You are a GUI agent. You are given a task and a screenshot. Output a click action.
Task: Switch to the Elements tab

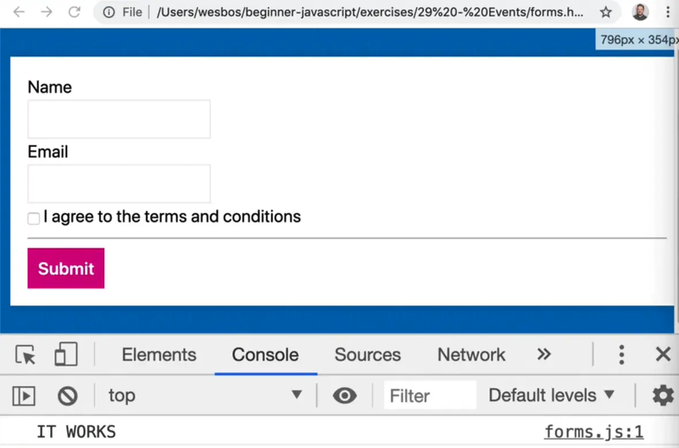[x=159, y=355]
